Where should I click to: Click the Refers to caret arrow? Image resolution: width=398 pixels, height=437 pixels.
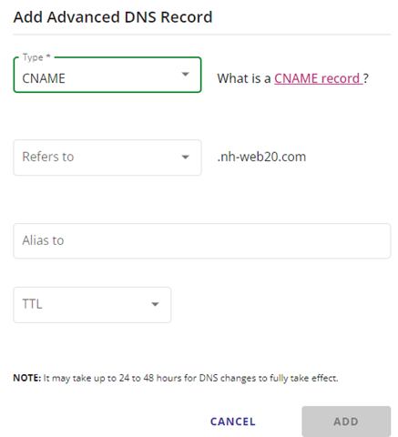(185, 157)
